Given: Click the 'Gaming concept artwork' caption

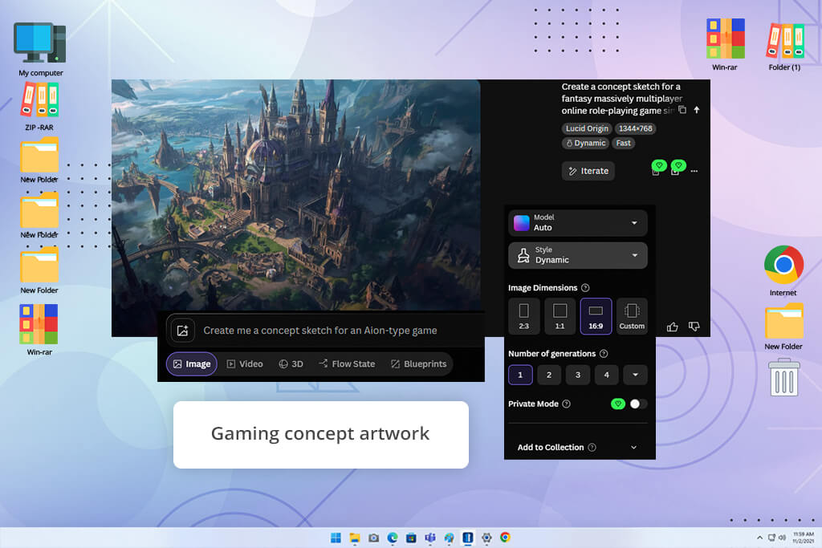Looking at the screenshot, I should click(320, 434).
